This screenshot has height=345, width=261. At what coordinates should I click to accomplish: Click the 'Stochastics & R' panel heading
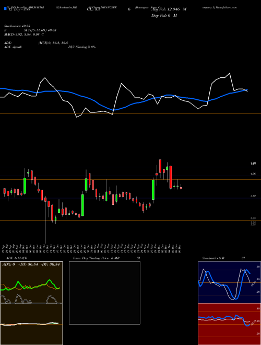pos(213,258)
